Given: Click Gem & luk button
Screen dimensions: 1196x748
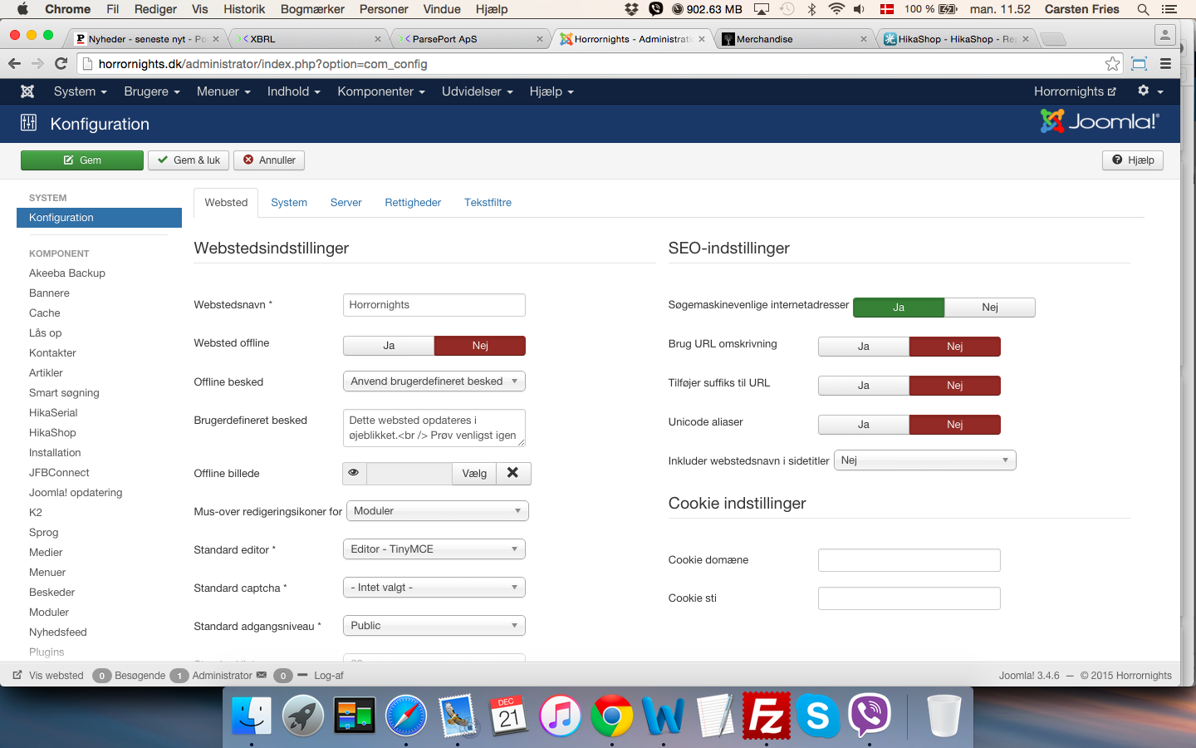Looking at the screenshot, I should [189, 160].
